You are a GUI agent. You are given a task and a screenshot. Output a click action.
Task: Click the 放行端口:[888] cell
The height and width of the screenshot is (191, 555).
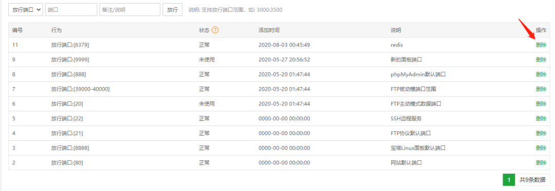[x=69, y=74]
